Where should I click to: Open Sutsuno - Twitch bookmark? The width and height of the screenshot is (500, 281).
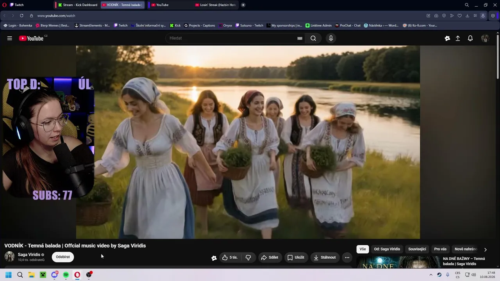point(249,25)
